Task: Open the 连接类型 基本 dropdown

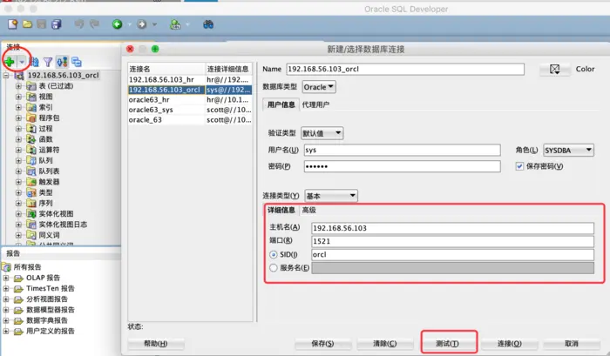Action: (331, 196)
